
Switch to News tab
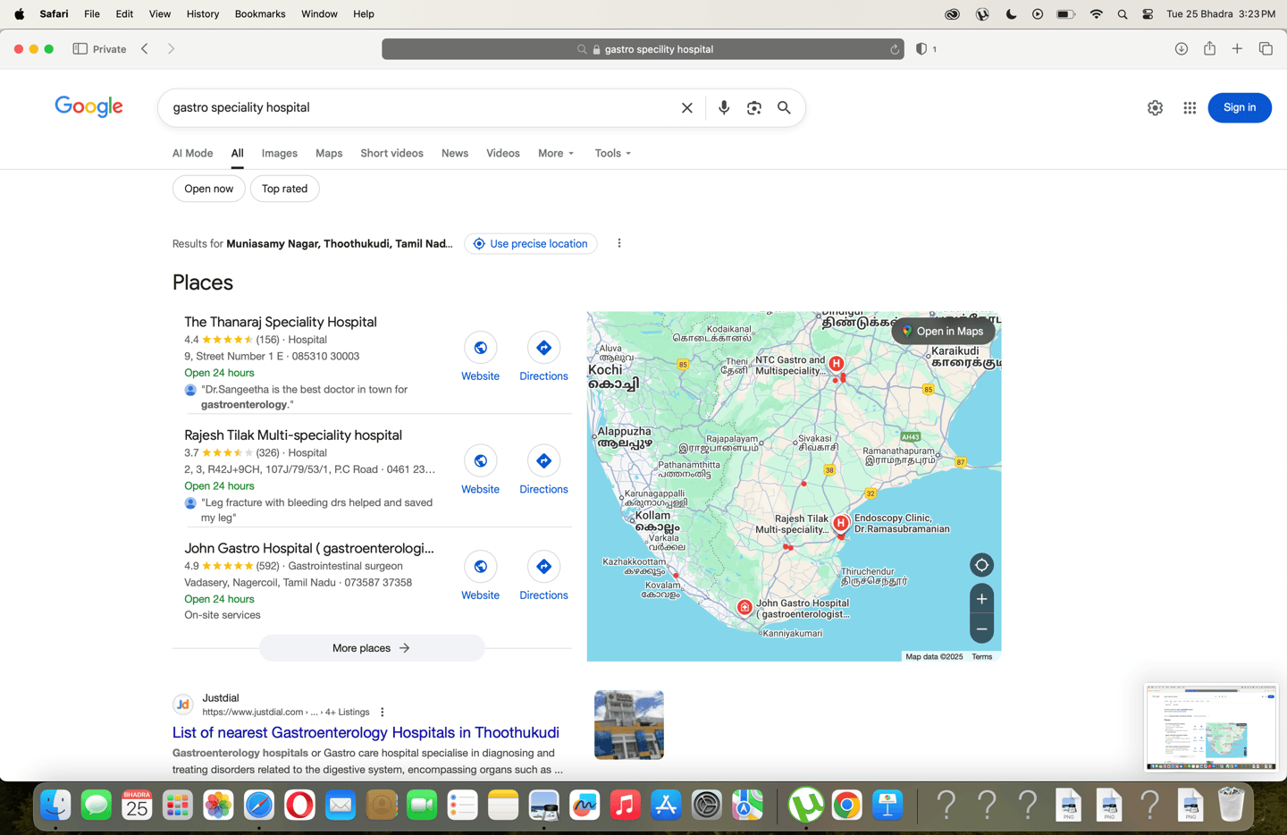(x=455, y=154)
